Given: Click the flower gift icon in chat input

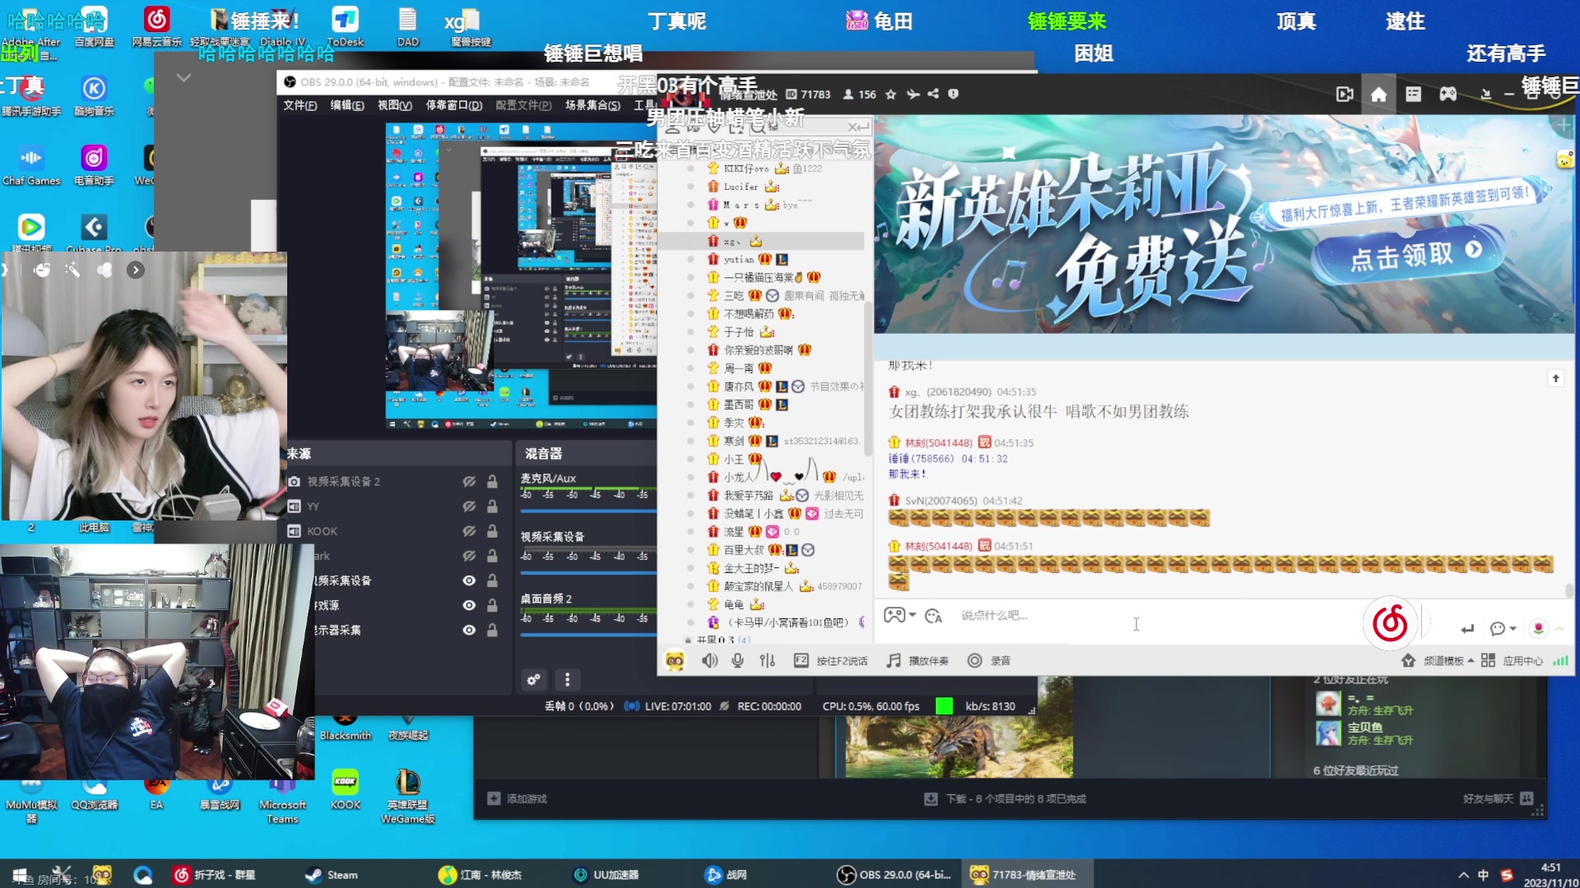Looking at the screenshot, I should (1538, 629).
